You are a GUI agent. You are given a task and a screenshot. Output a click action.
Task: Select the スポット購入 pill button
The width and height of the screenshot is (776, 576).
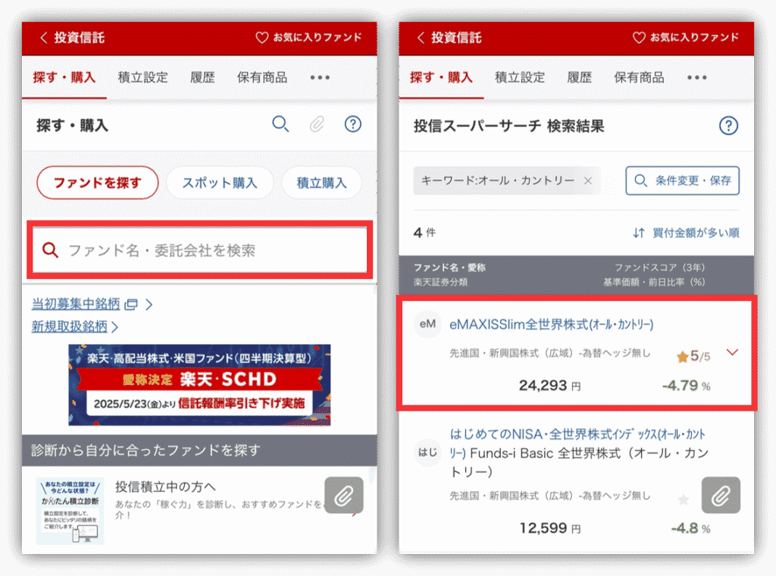(221, 183)
